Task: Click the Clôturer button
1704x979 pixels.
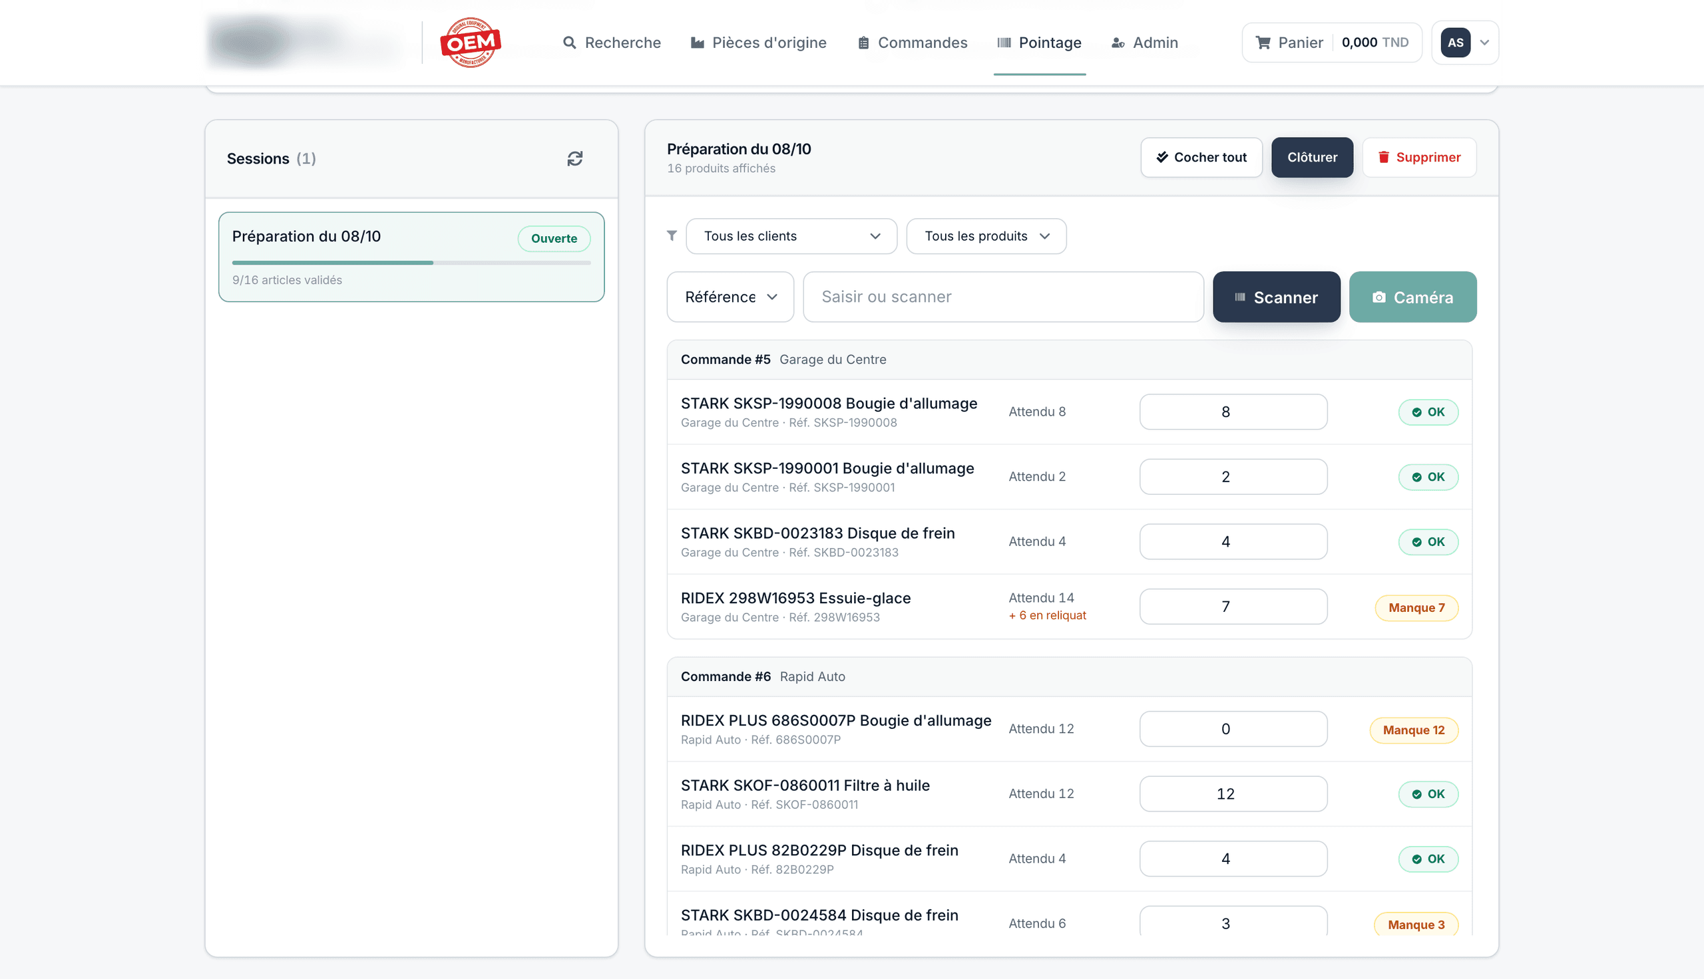Action: pos(1312,158)
